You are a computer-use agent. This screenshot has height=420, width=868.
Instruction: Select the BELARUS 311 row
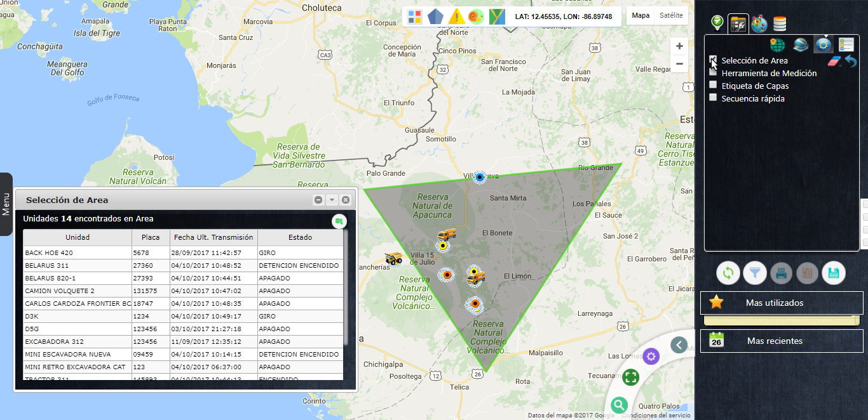[x=183, y=265]
